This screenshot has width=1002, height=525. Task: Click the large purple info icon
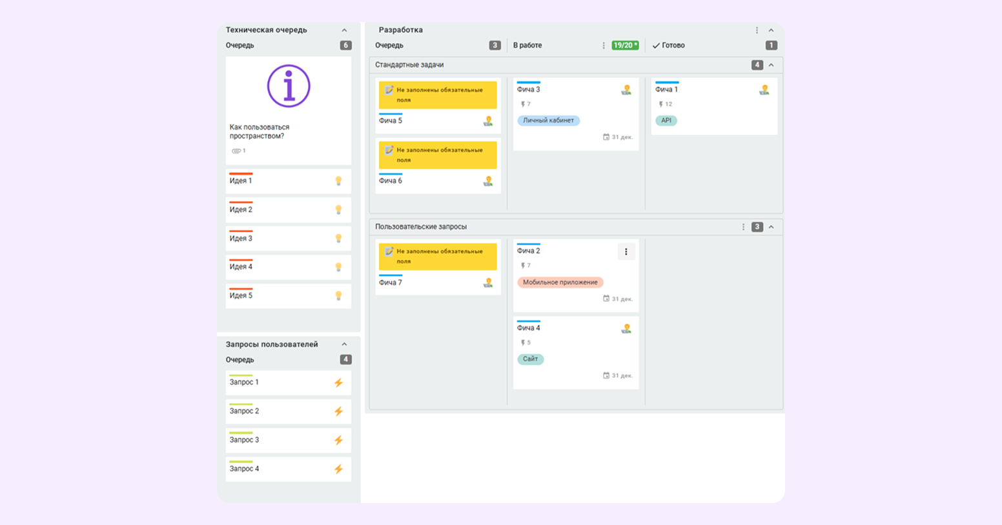(x=289, y=86)
